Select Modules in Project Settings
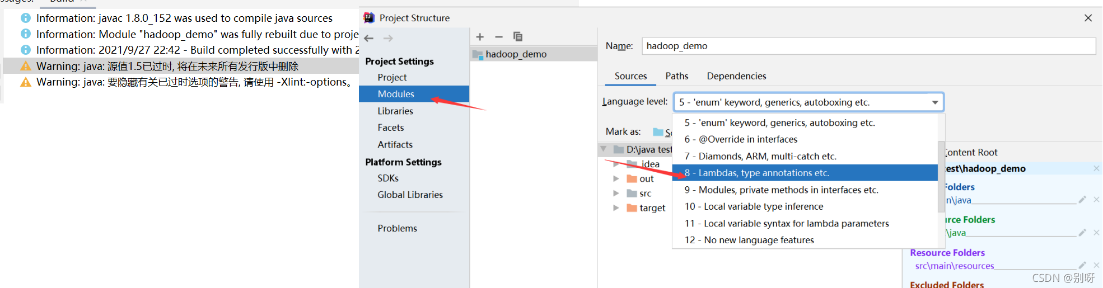 414,94
